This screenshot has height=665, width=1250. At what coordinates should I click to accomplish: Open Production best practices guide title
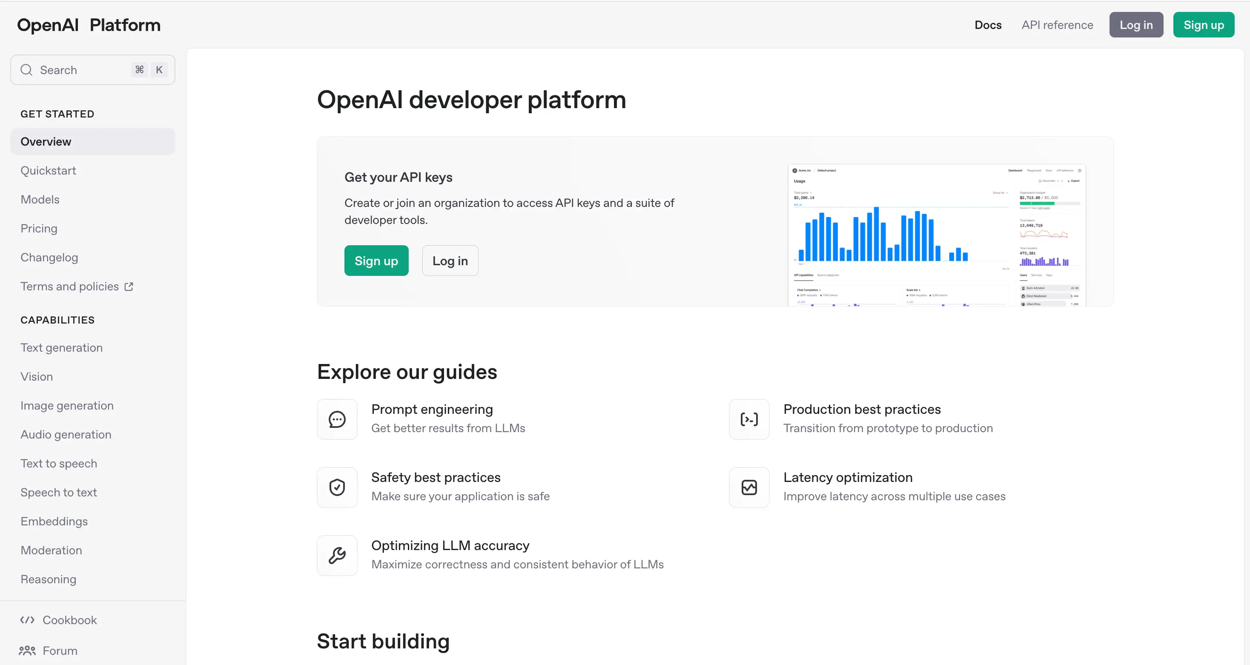tap(862, 409)
